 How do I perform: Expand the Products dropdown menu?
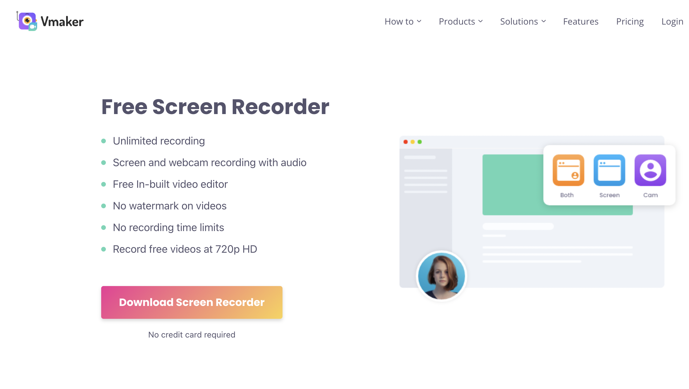tap(461, 21)
